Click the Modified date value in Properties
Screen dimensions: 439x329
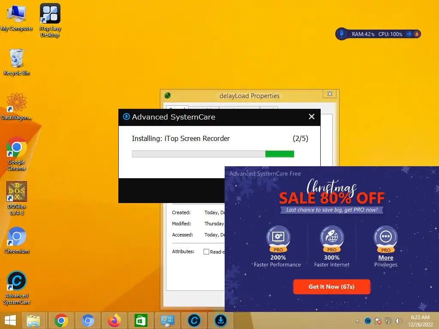coord(214,224)
